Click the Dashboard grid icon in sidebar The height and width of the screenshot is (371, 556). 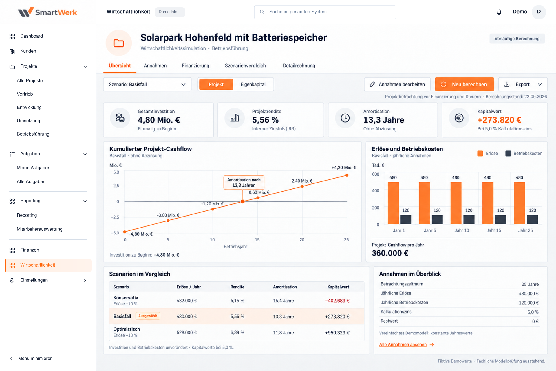(12, 36)
